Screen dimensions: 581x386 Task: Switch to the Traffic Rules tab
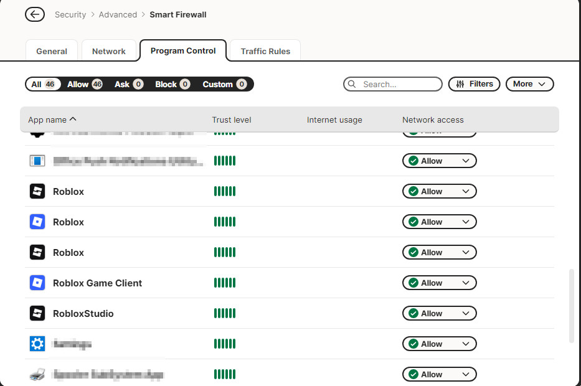[x=265, y=51]
